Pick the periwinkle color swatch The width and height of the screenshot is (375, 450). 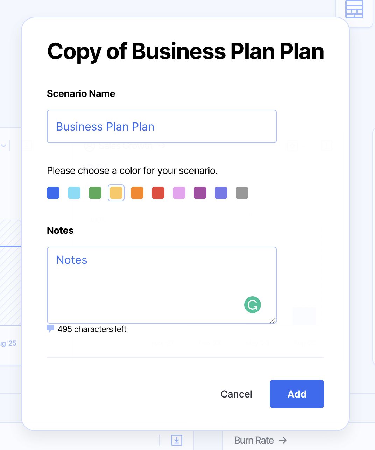point(221,193)
